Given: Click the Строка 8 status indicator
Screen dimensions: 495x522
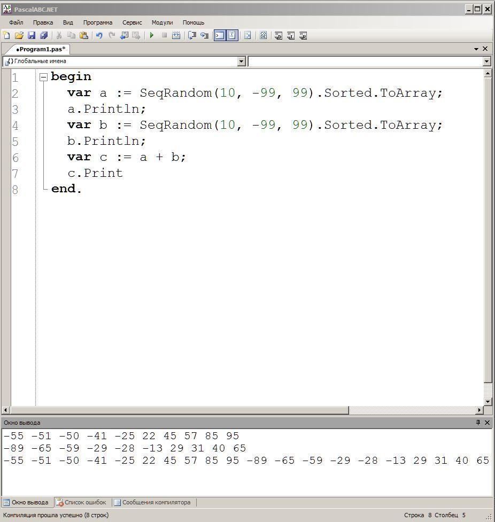Looking at the screenshot, I should click(417, 515).
